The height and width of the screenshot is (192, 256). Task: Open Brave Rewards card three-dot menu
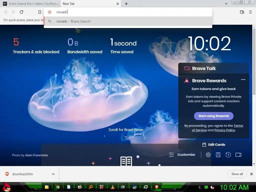[243, 79]
